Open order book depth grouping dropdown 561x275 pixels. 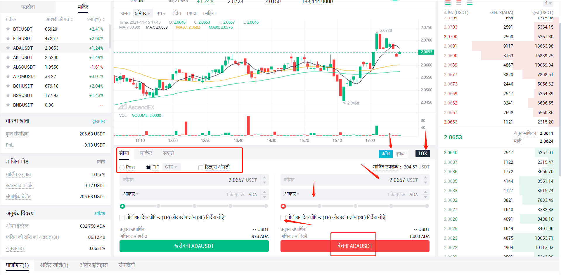pyautogui.click(x=548, y=3)
